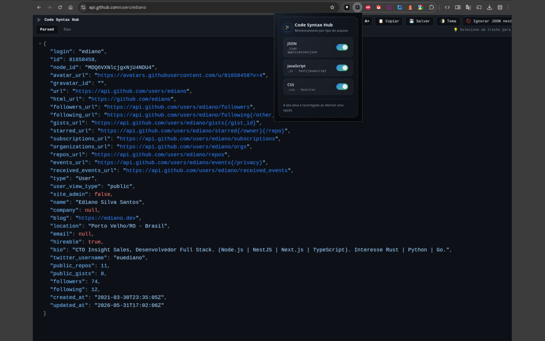
Task: Collapse the root JSON object arrow
Action: click(40, 43)
